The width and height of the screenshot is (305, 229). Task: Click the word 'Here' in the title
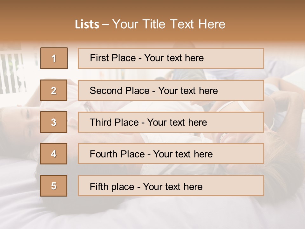pos(211,24)
